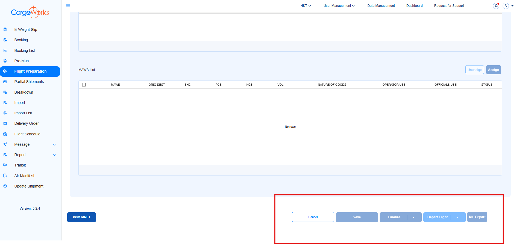
Task: Expand the Message submenu chevron
Action: point(54,145)
